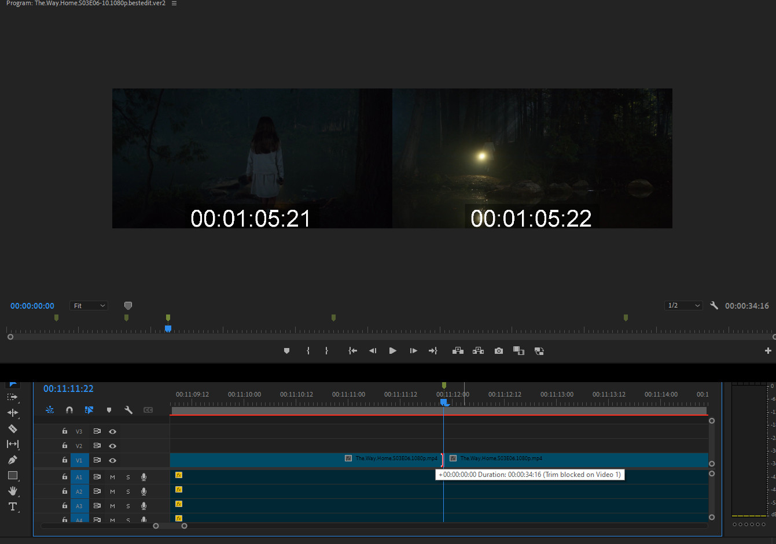
Task: Click the rightmost Program monitor marker
Action: point(626,317)
